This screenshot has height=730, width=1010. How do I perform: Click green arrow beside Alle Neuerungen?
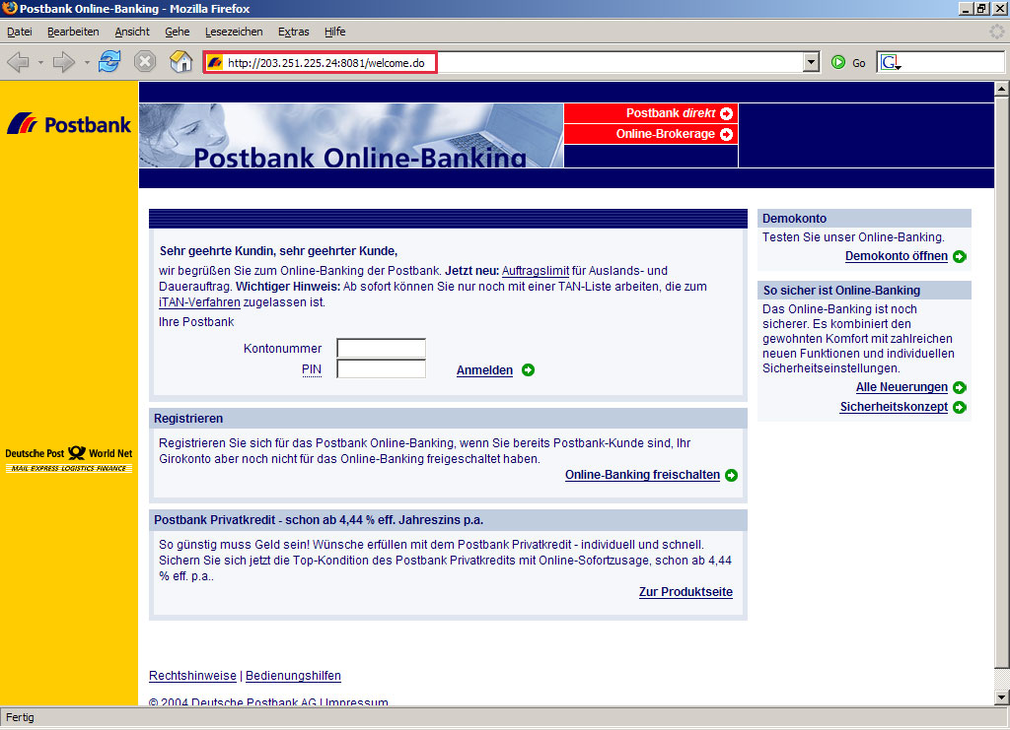point(960,388)
